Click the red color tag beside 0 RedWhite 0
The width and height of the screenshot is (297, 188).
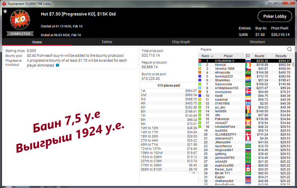click(x=200, y=61)
